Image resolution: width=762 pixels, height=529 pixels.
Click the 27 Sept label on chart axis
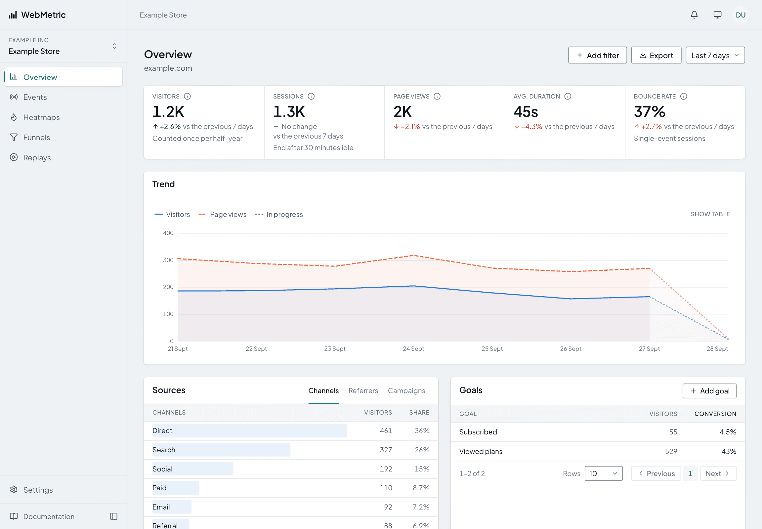(x=649, y=349)
